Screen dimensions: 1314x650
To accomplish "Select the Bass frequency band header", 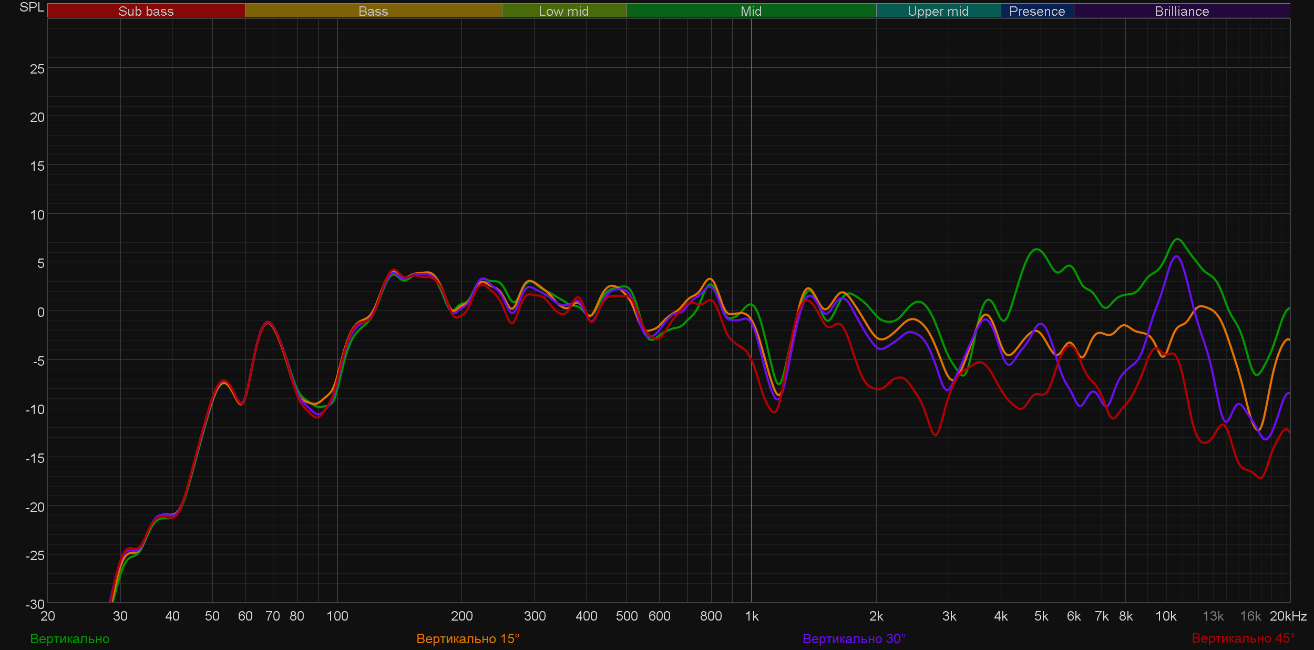I will (x=373, y=11).
